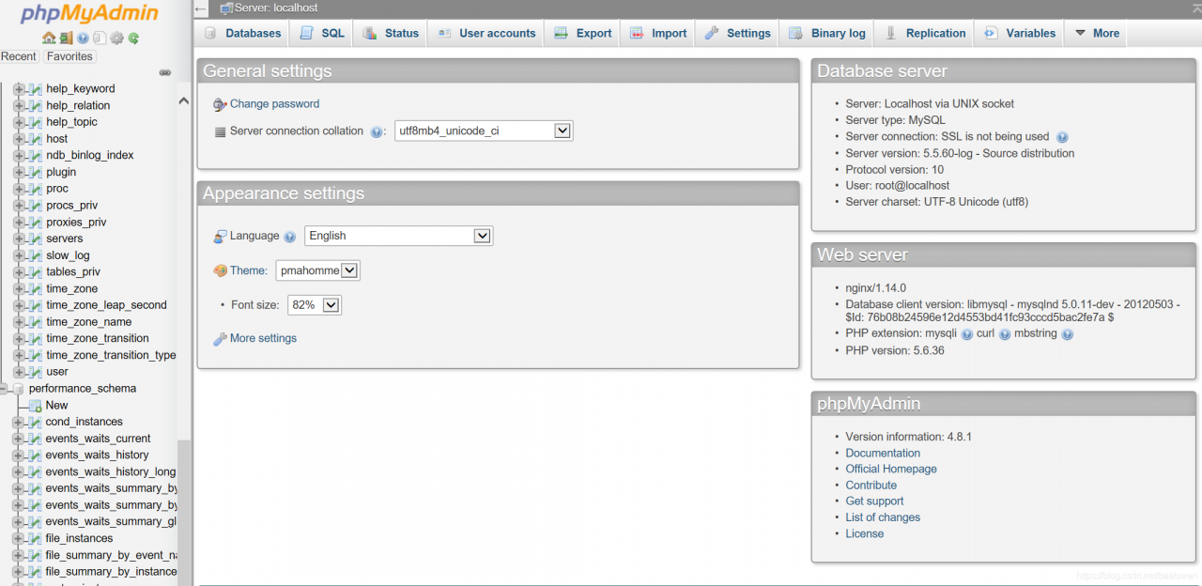Open the Documentation link in the phpMyAdmin panel
The width and height of the screenshot is (1202, 586).
click(x=883, y=454)
